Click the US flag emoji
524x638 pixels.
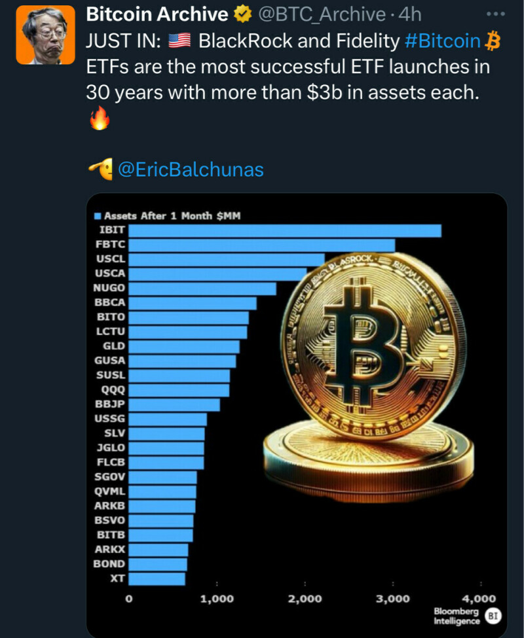(179, 41)
